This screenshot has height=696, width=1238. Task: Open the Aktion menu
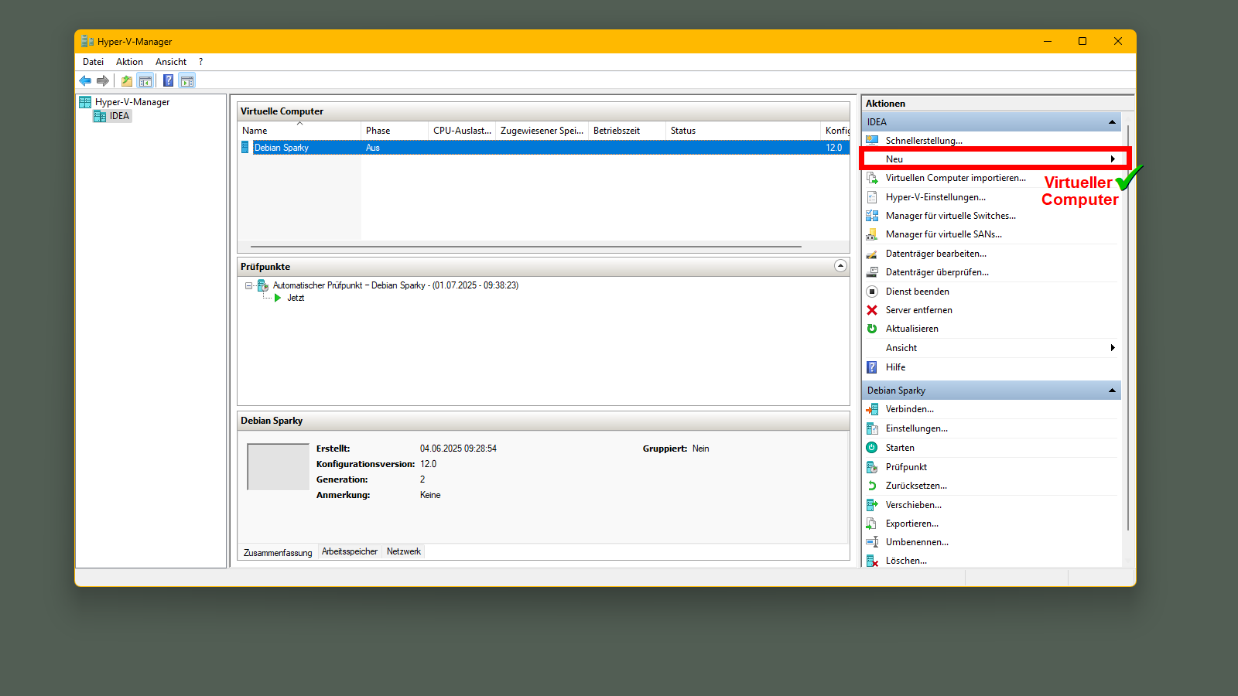tap(129, 62)
